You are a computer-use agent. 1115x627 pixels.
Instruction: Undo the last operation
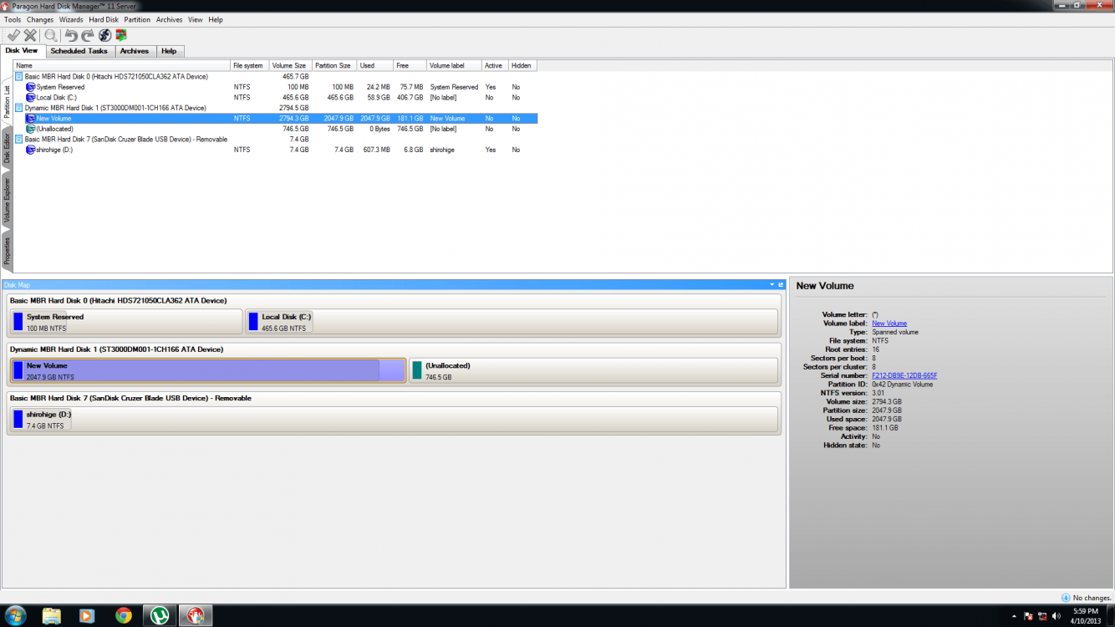[x=71, y=35]
